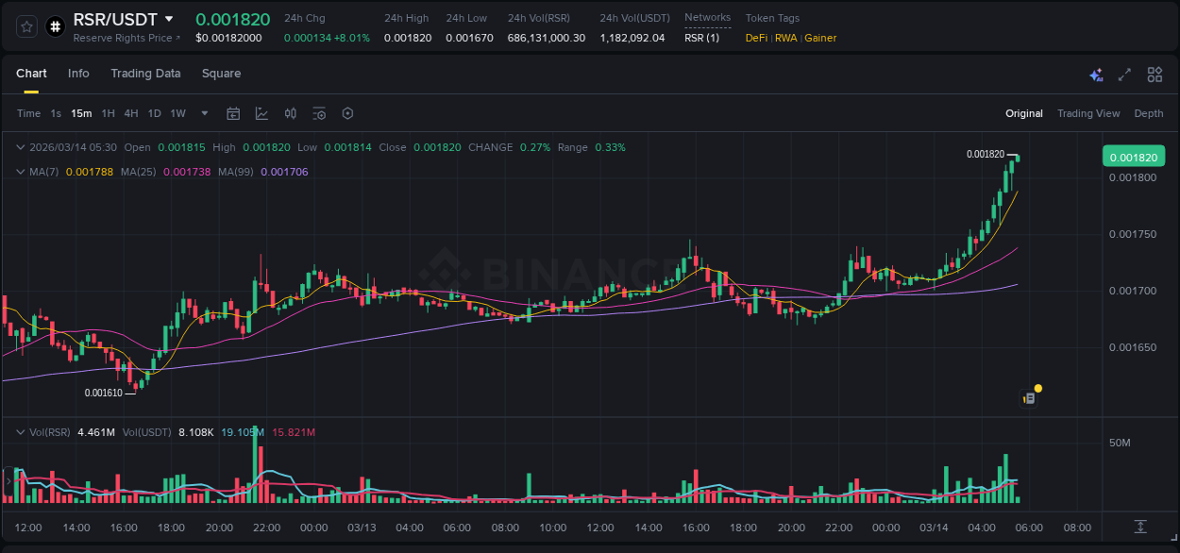Open the technical indicators settings icon
The height and width of the screenshot is (553, 1180).
[x=319, y=113]
